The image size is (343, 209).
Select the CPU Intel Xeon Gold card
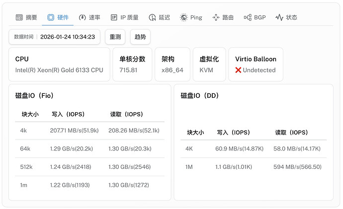[x=59, y=65]
